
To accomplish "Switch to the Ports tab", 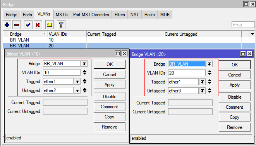I will [27, 15].
